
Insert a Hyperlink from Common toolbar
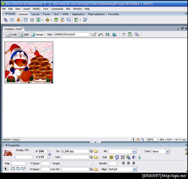click(x=6, y=20)
